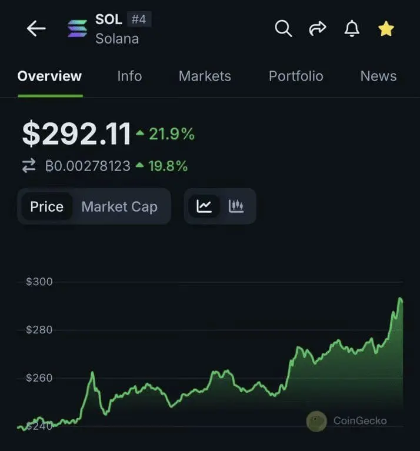Open the Portfolio tab

pyautogui.click(x=296, y=76)
